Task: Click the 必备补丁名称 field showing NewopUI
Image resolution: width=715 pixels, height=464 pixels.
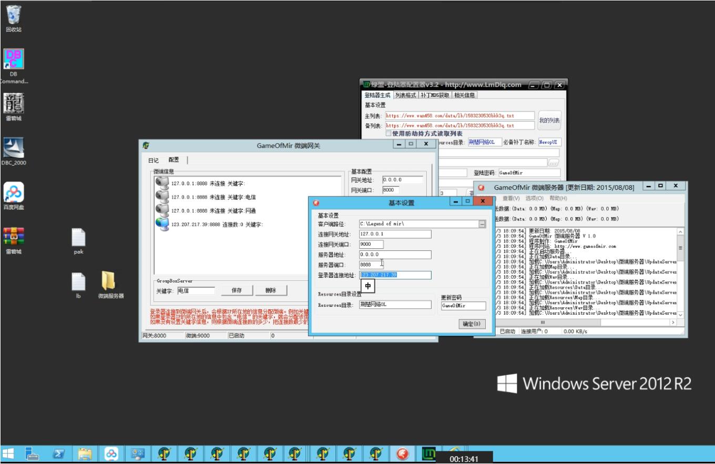Action: point(549,142)
